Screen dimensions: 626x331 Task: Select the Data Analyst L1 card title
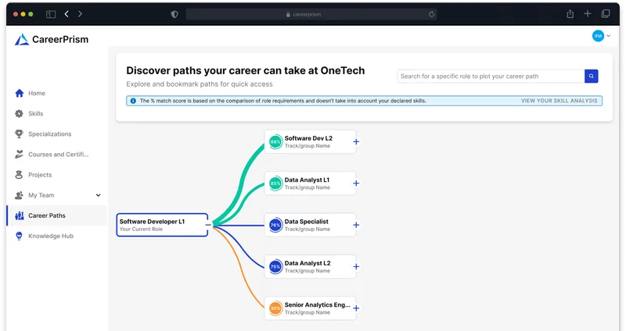(307, 180)
